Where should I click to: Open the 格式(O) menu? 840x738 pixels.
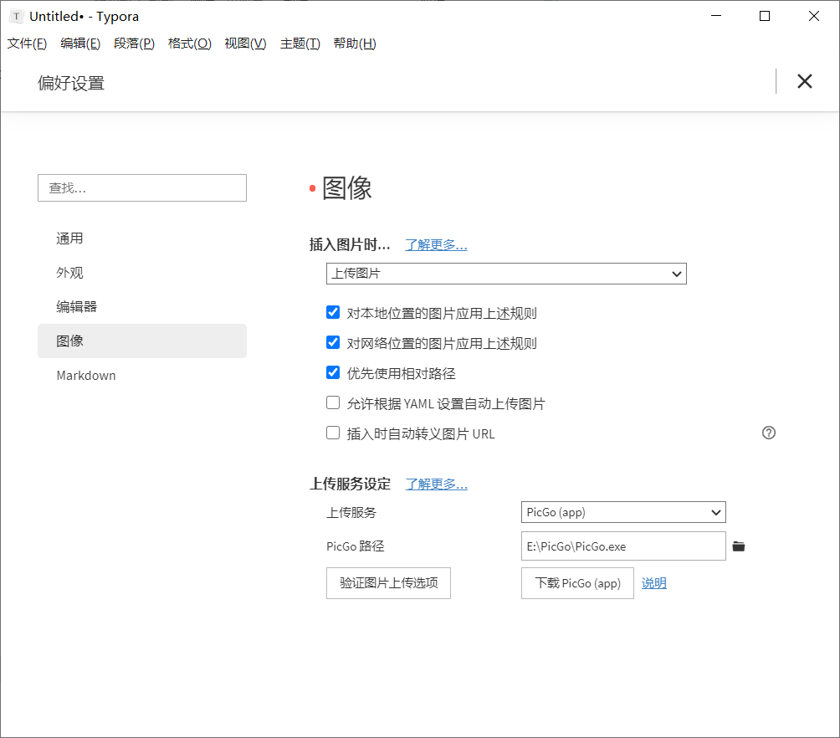point(190,44)
